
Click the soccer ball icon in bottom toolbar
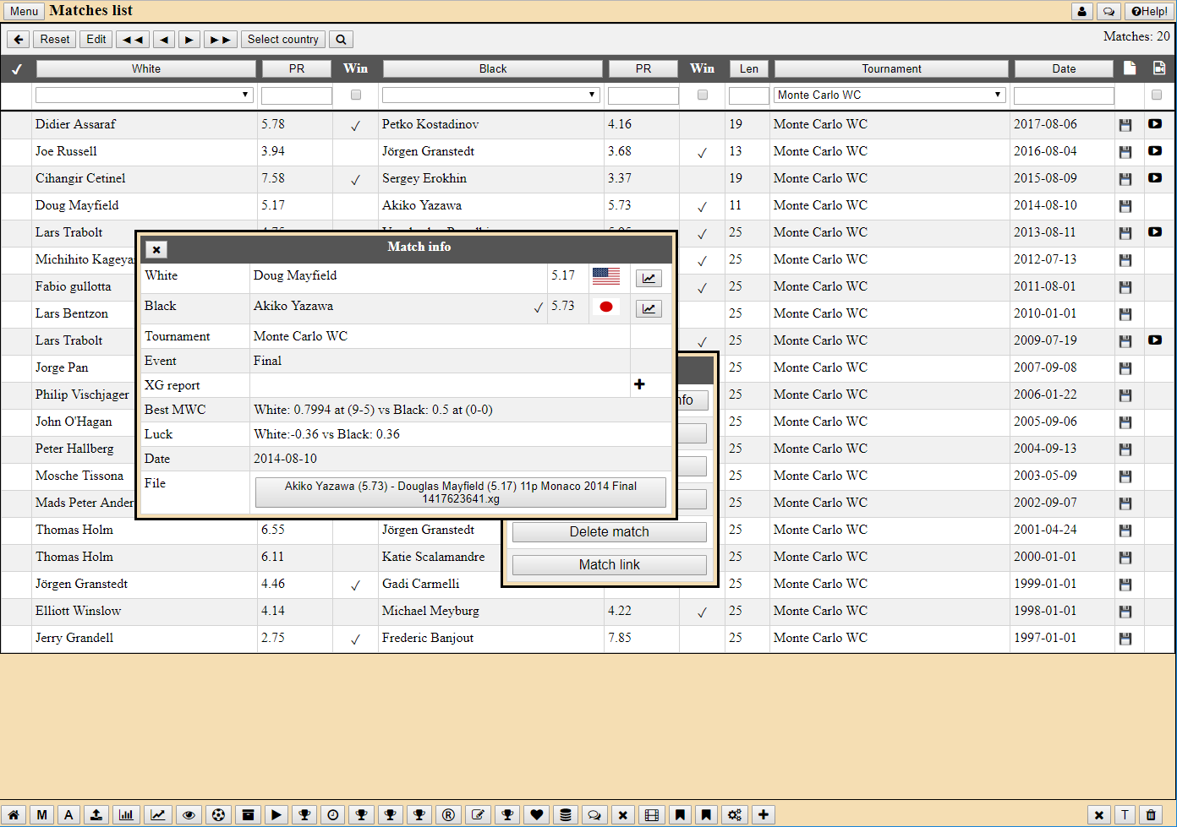coord(218,815)
